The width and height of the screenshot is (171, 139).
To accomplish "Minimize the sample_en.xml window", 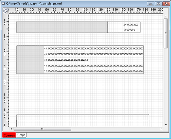I will click(151, 4).
